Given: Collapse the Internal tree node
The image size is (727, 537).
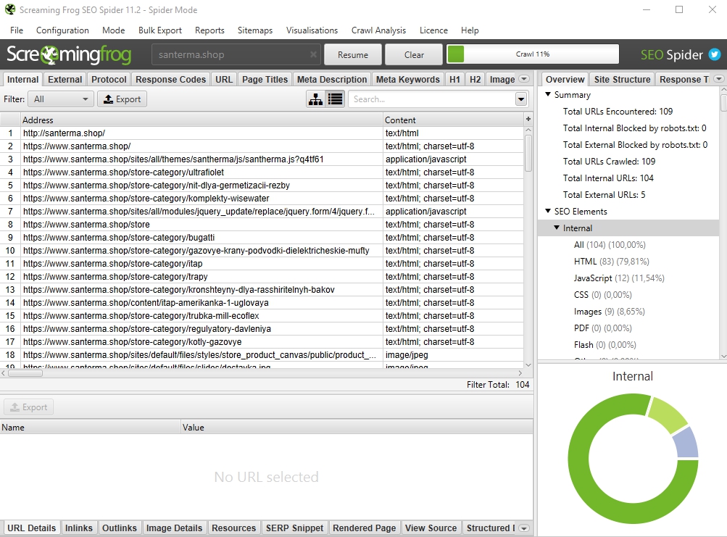Looking at the screenshot, I should 557,228.
